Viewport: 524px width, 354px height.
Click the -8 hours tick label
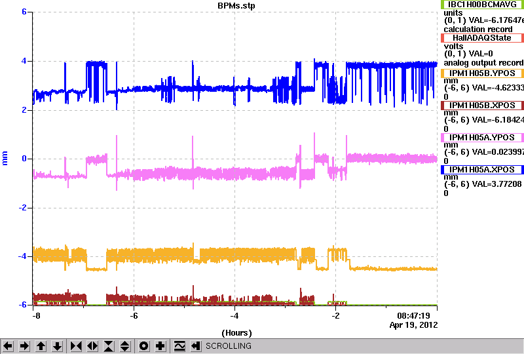[x=36, y=316]
